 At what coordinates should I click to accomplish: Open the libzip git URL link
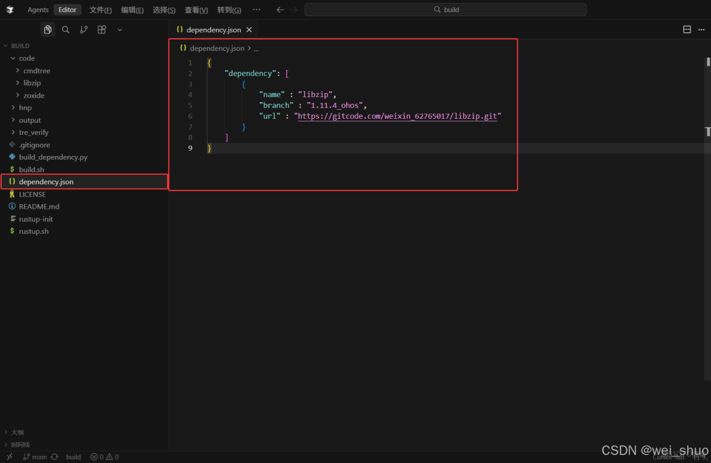pyautogui.click(x=398, y=116)
